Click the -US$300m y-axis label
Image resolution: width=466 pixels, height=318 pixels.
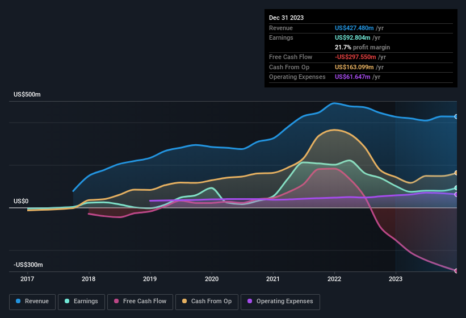pos(28,265)
